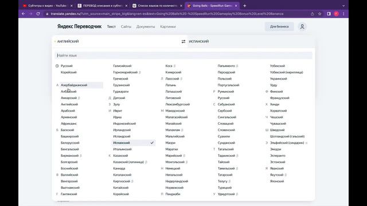Focus the Найти язык search field
The width and height of the screenshot is (367, 206).
(183, 56)
